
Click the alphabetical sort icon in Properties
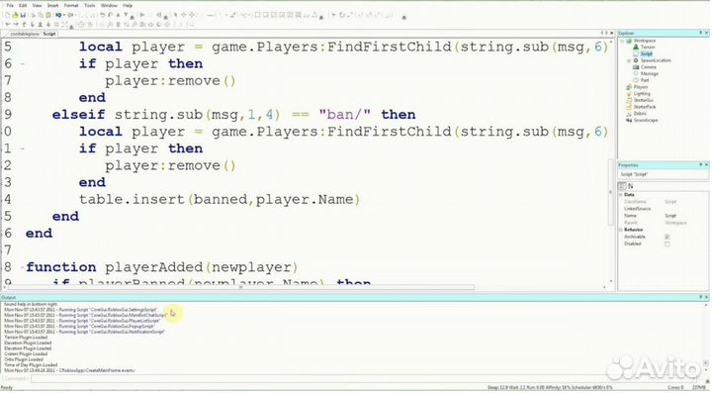click(631, 186)
